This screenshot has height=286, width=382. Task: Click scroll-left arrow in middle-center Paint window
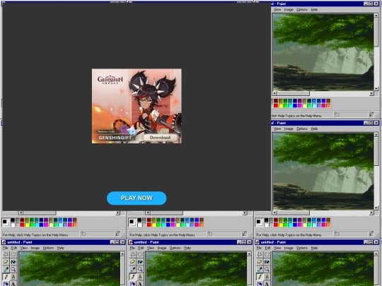coord(148,213)
